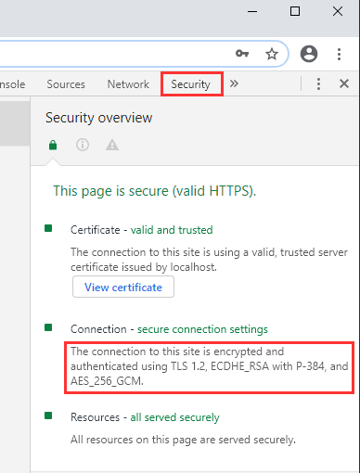The image size is (360, 473).
Task: Open Chrome's three-dot main menu
Action: [x=339, y=54]
